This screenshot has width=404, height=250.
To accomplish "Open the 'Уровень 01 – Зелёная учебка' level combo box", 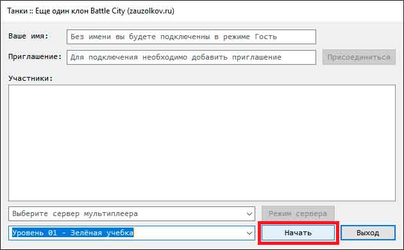I will pos(131,233).
